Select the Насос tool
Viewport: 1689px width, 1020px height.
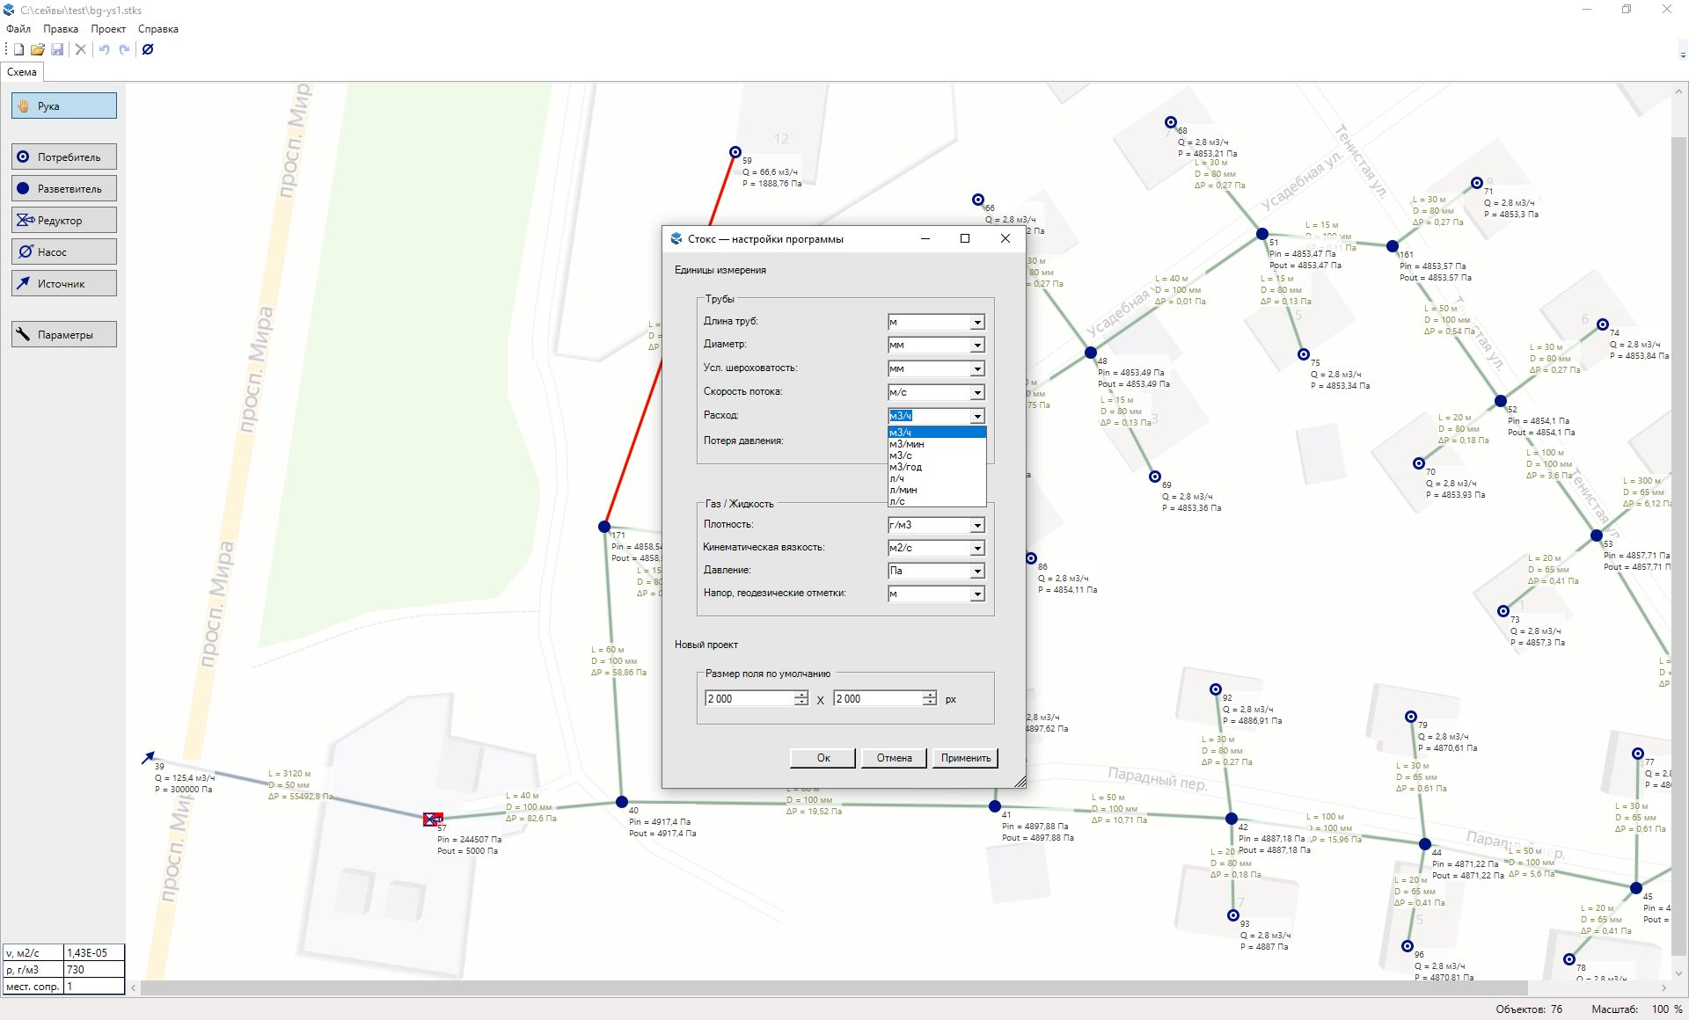(x=64, y=252)
